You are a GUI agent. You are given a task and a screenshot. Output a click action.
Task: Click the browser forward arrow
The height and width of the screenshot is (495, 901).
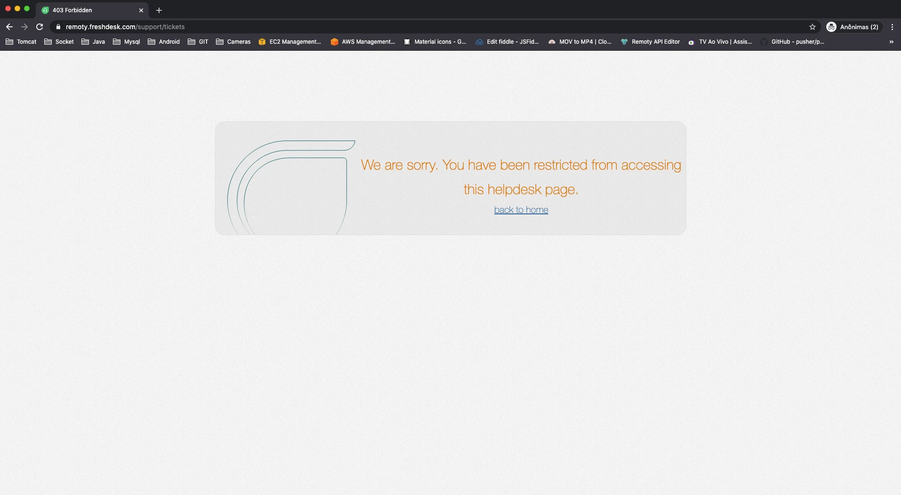click(24, 27)
